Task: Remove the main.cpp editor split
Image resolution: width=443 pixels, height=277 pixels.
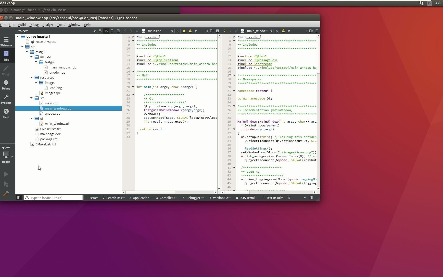Action: [218, 31]
